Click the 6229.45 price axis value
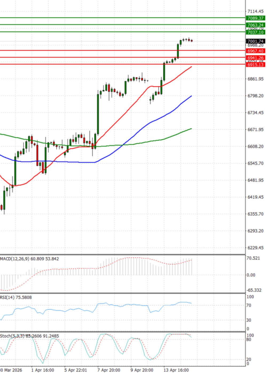The image size is (267, 373). [255, 248]
